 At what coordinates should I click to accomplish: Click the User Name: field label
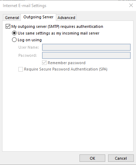click(x=29, y=47)
